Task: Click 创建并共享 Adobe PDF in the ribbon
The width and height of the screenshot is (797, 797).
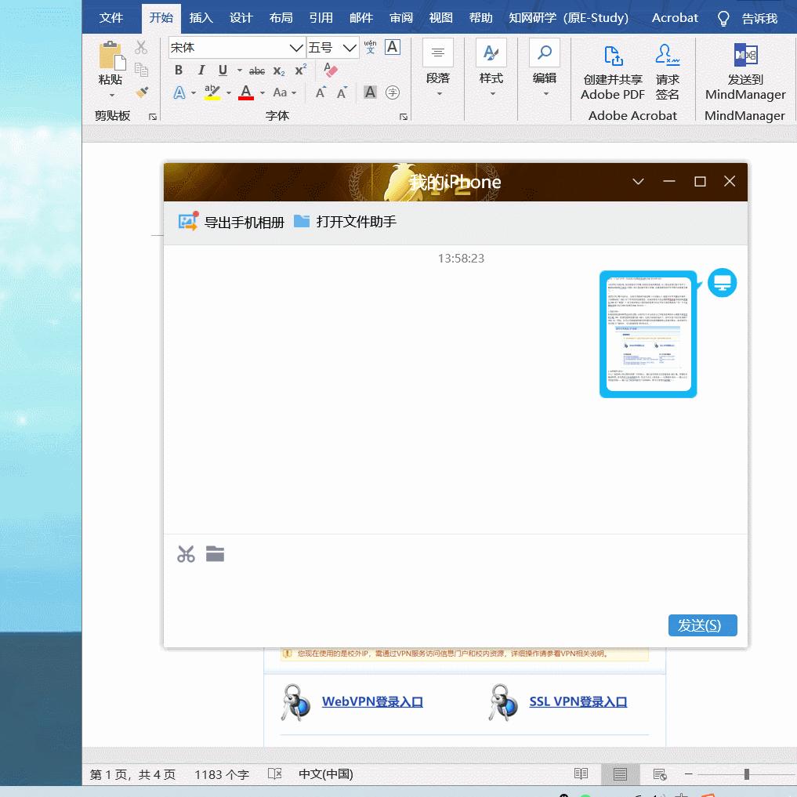Action: pyautogui.click(x=612, y=74)
